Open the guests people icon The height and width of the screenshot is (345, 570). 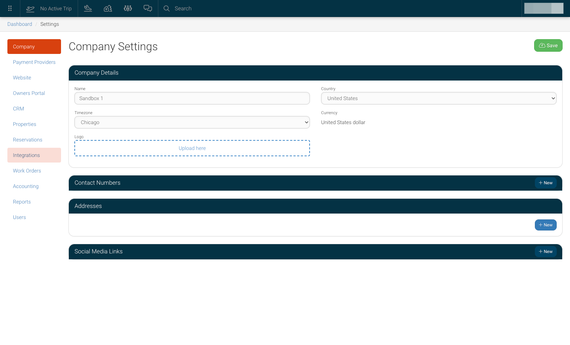click(128, 8)
